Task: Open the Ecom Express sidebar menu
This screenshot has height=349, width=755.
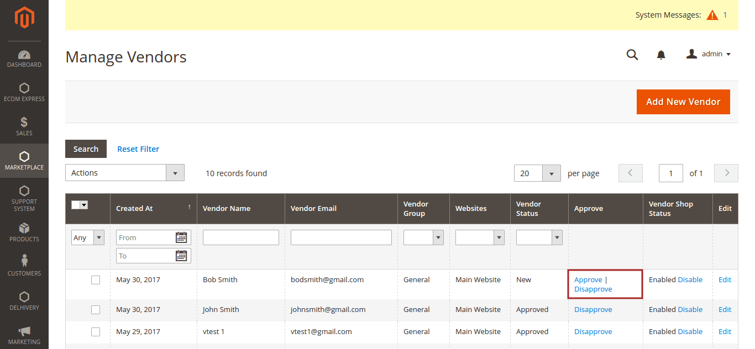Action: coord(24,93)
